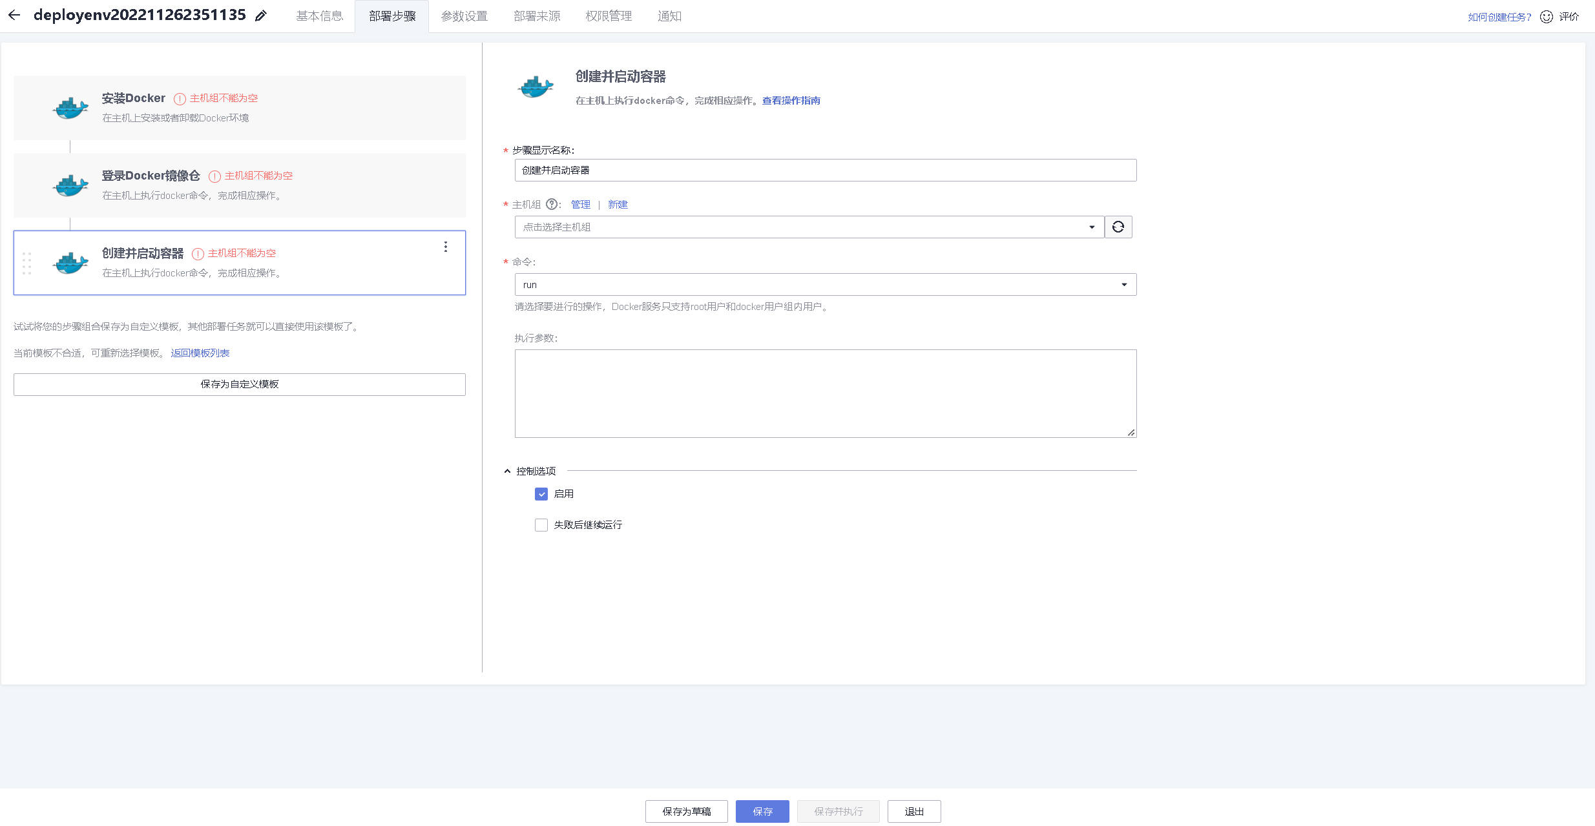Click the 返回模板列表 link

[x=200, y=353]
